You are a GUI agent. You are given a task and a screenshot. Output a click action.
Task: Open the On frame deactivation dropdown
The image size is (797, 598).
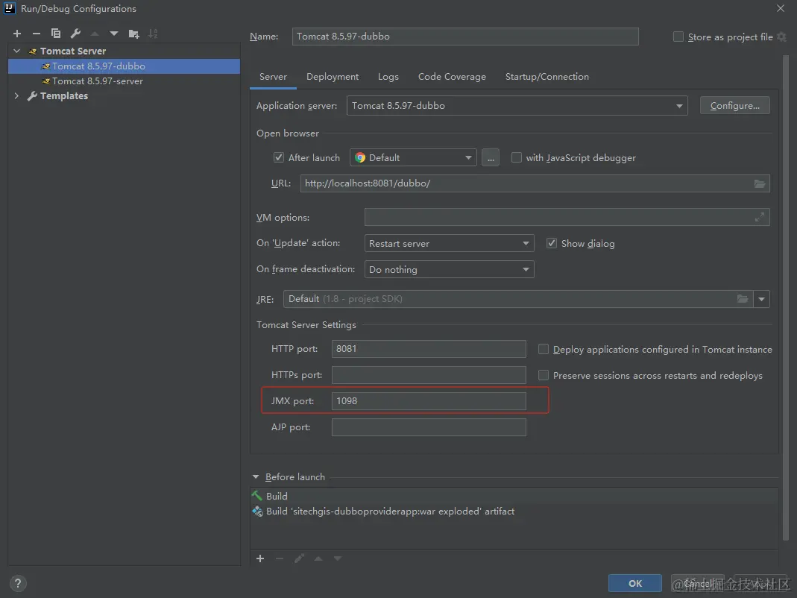pos(449,269)
